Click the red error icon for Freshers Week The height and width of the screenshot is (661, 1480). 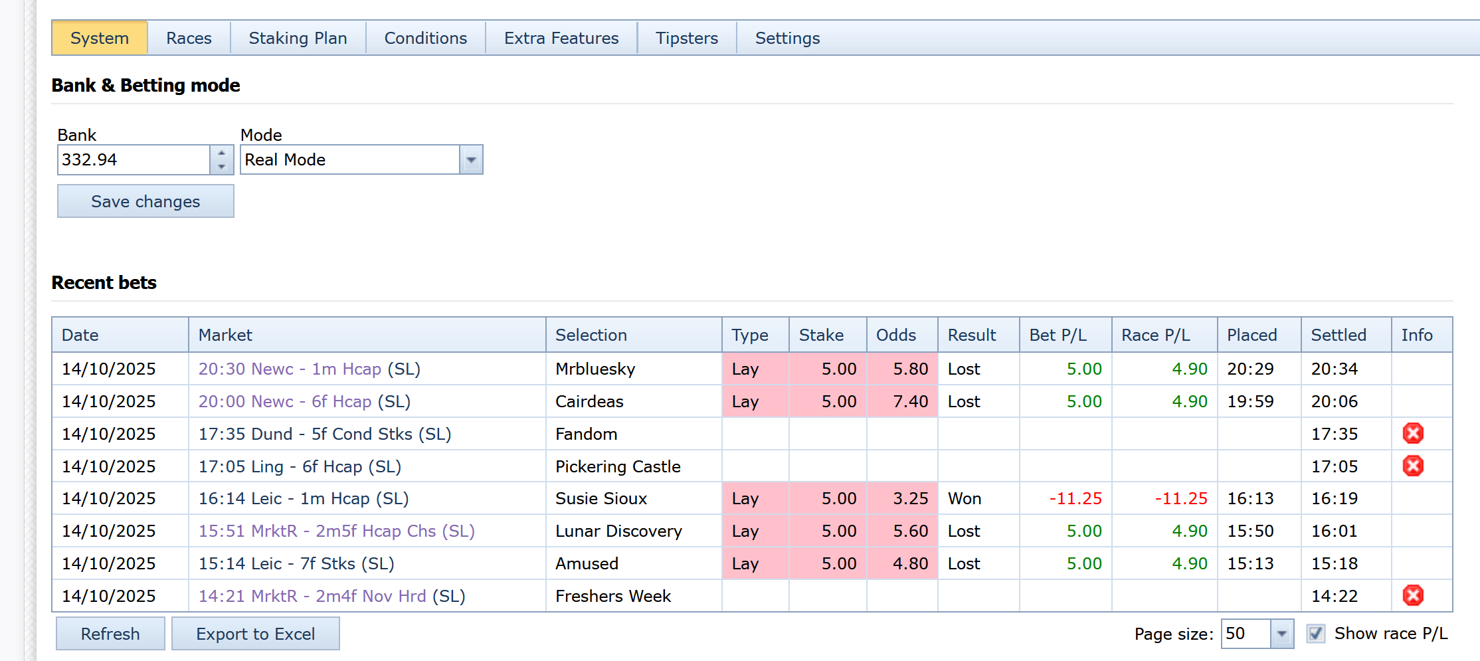point(1413,596)
